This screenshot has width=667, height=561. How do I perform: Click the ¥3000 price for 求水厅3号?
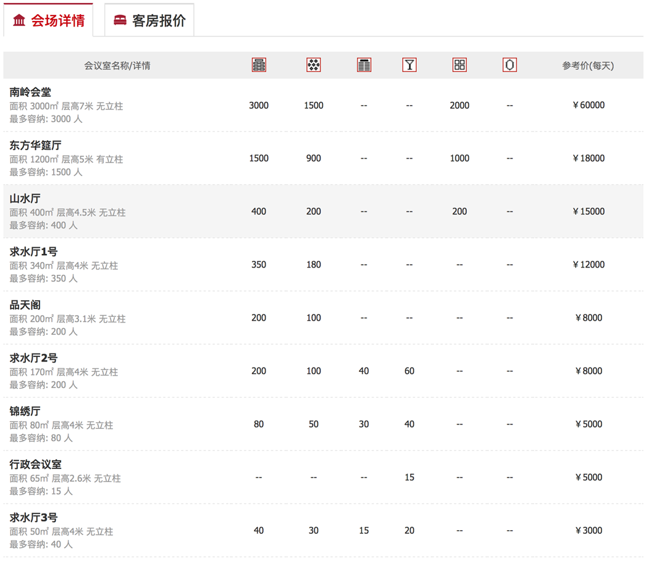tap(589, 531)
